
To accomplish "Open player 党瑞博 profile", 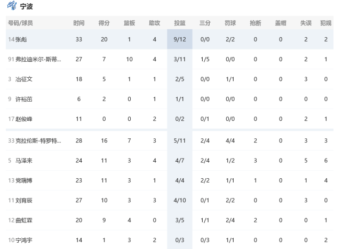I will pyautogui.click(x=24, y=180).
